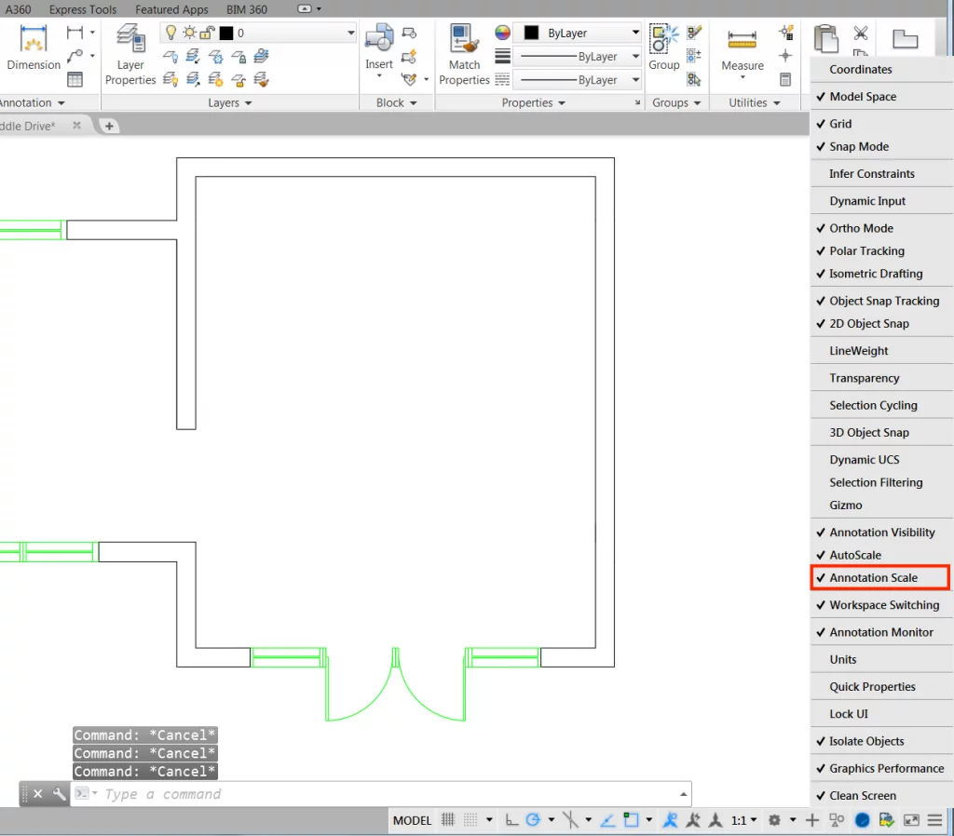Toggle grid display in the status bar
Viewport: 954px width, 836px height.
(446, 820)
